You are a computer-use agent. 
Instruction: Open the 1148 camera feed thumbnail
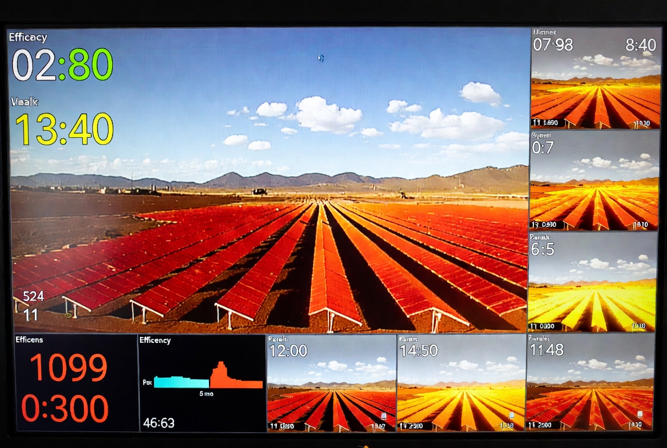point(590,383)
